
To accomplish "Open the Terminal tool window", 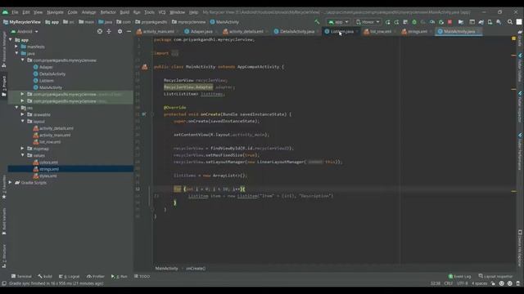I will pyautogui.click(x=21, y=276).
